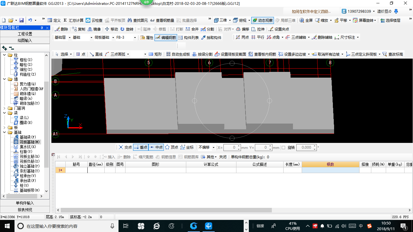Click 拾取构件 pick component tool
The height and width of the screenshot is (232, 413).
[211, 37]
